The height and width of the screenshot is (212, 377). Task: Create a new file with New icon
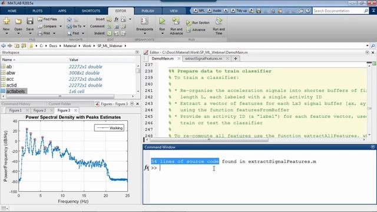[6, 21]
